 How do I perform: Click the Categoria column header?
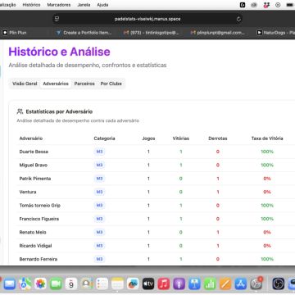(104, 138)
